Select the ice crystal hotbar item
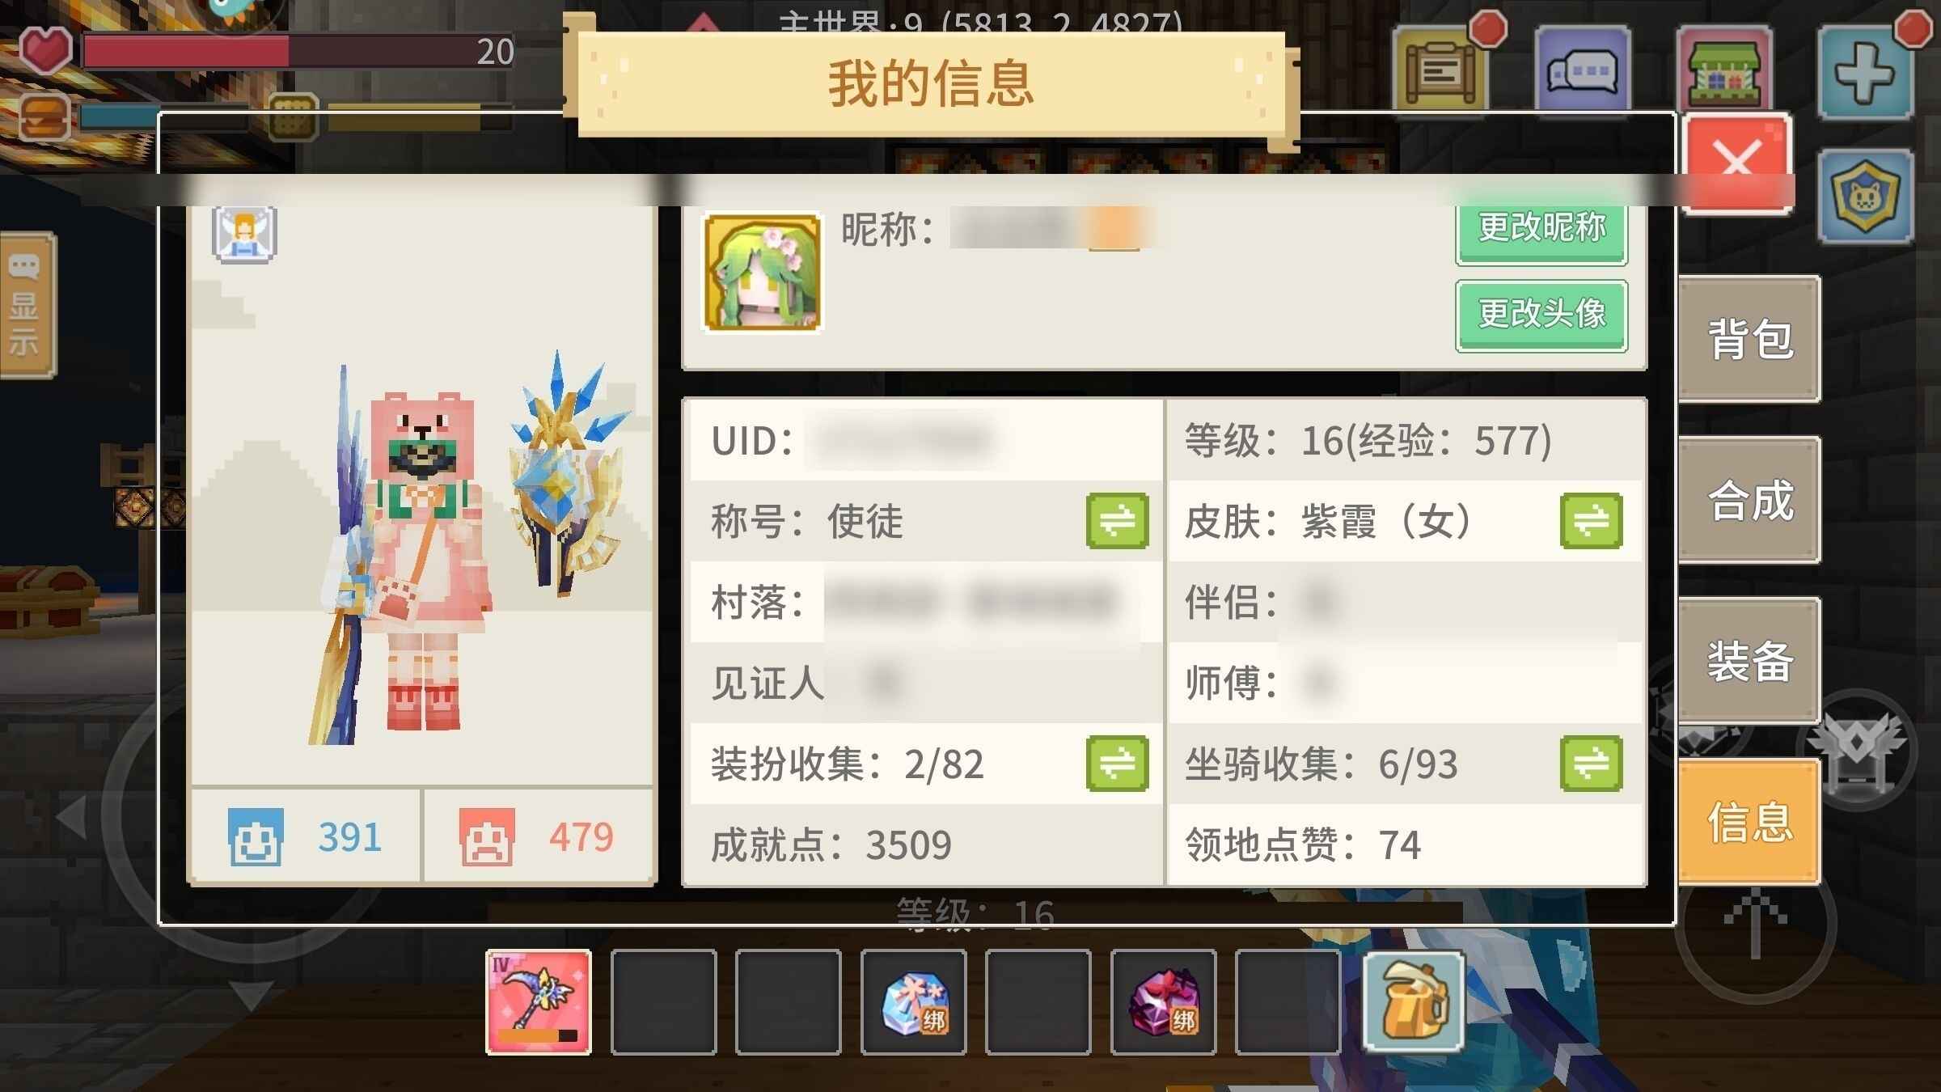The image size is (1941, 1092). coord(914,1002)
